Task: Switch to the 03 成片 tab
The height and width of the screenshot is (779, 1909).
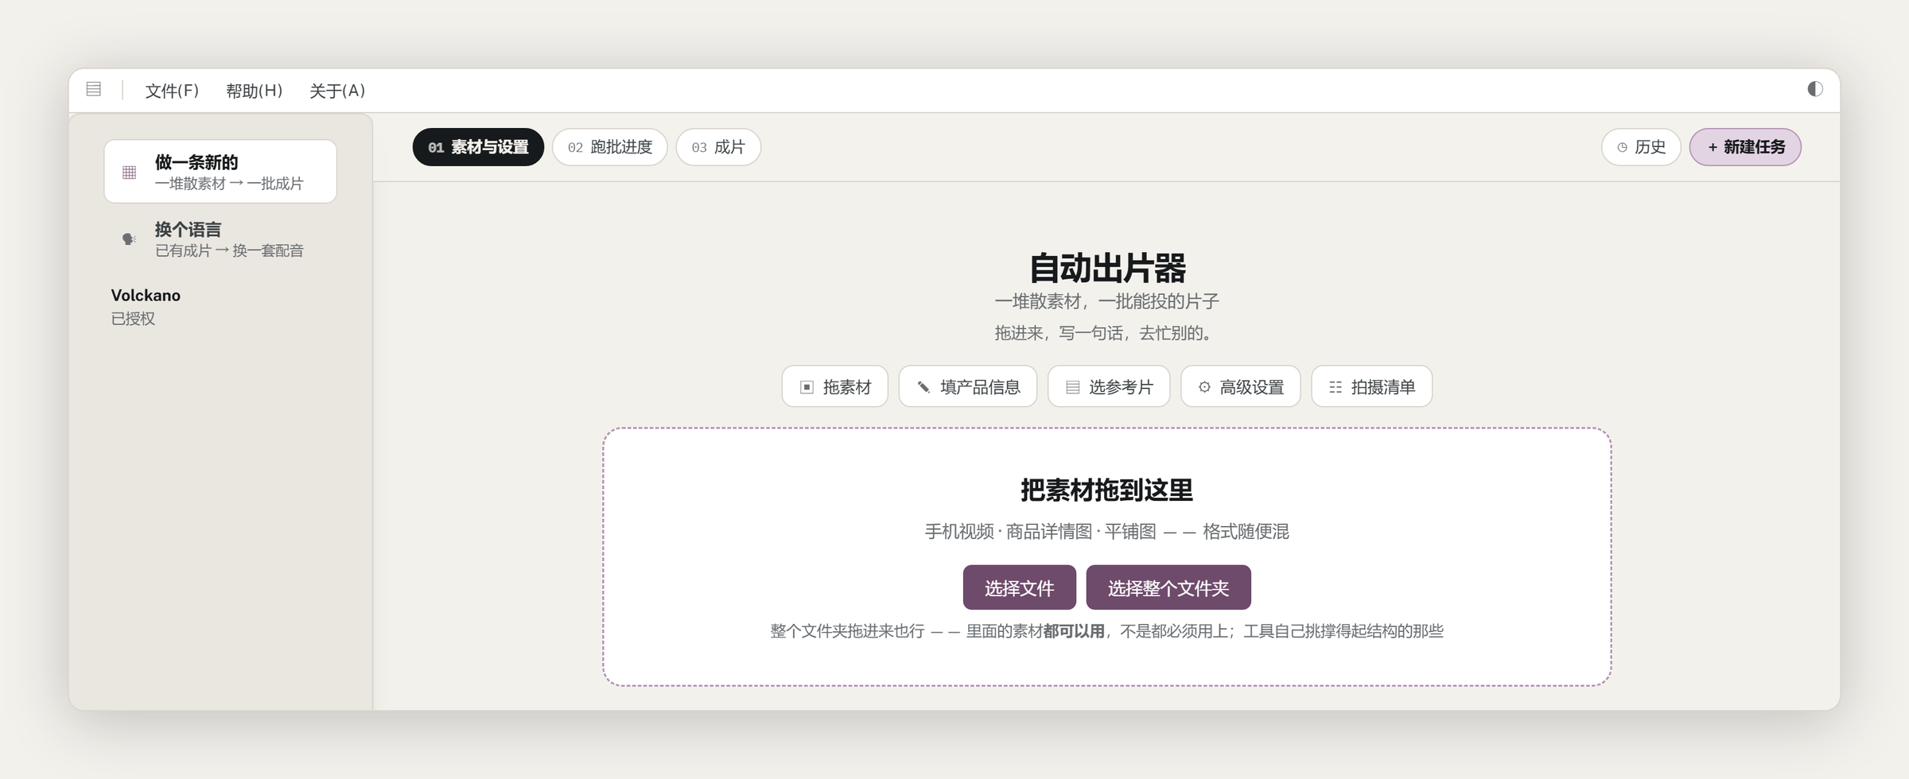Action: point(718,147)
